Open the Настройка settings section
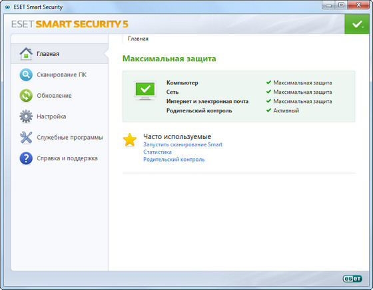 51,116
